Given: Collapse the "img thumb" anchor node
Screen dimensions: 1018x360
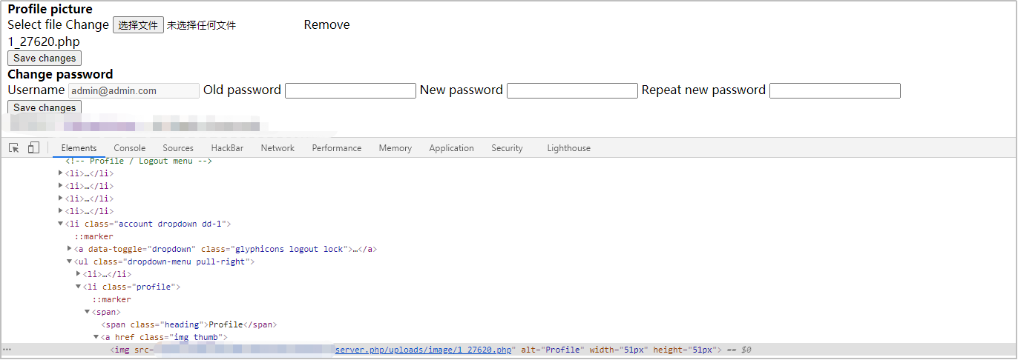Looking at the screenshot, I should point(96,337).
